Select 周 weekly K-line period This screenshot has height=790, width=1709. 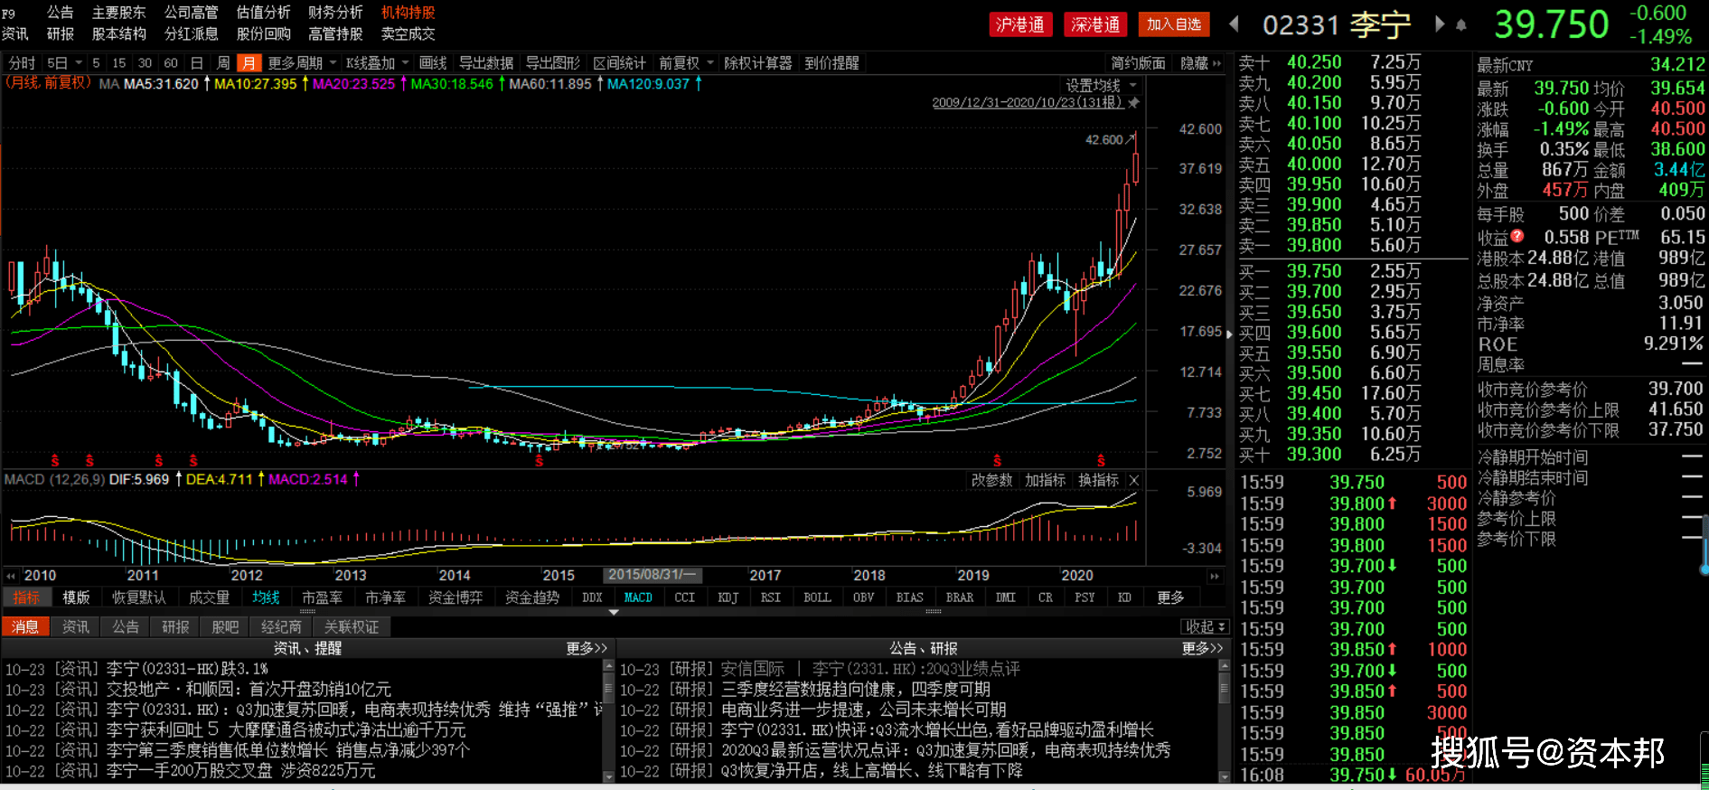pyautogui.click(x=223, y=63)
